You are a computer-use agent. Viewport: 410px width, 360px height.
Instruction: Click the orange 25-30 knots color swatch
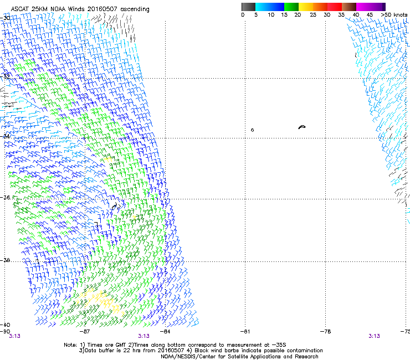coord(320,7)
